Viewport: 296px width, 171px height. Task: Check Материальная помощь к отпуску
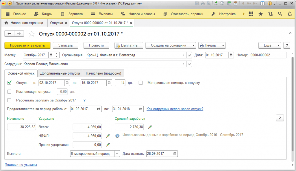point(141,83)
